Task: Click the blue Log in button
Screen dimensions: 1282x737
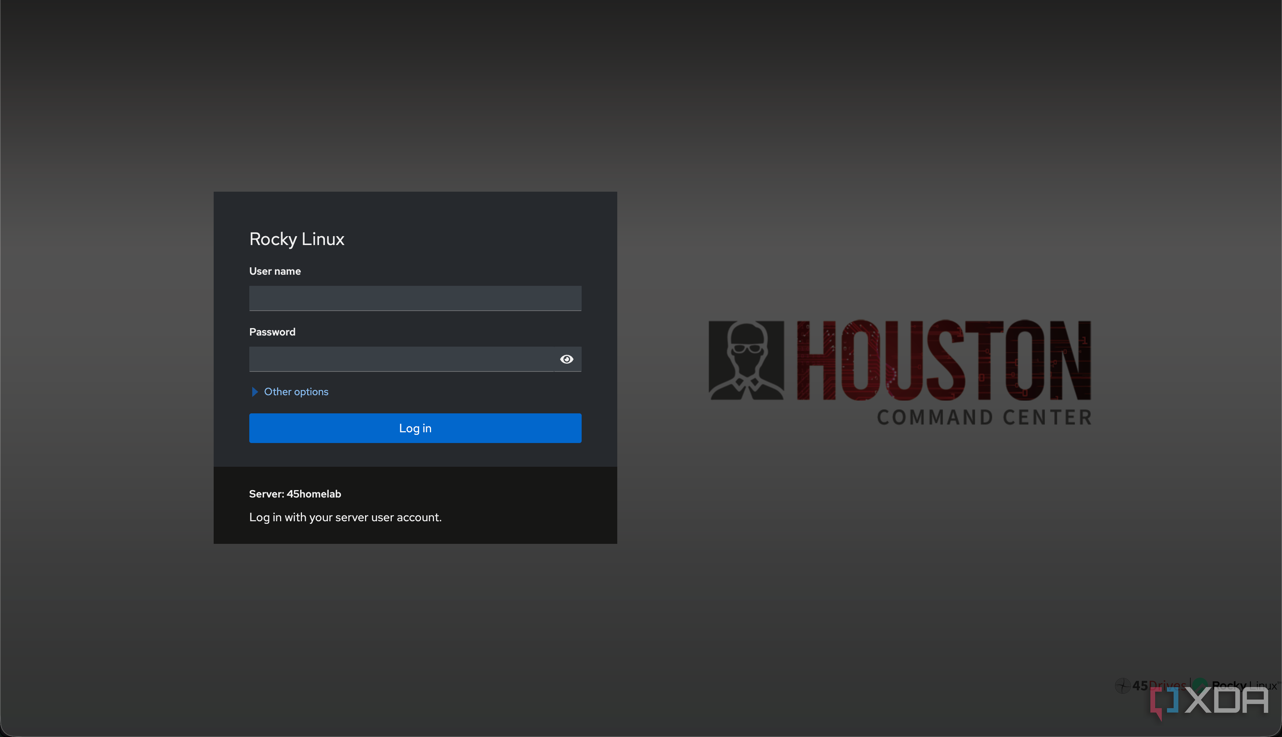Action: point(415,428)
